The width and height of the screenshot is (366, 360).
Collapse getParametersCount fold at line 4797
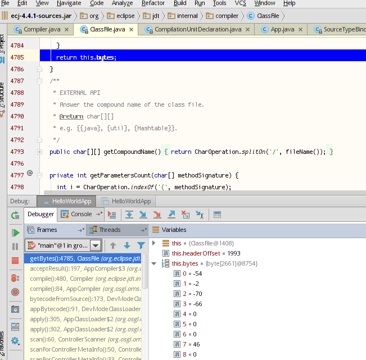point(40,175)
